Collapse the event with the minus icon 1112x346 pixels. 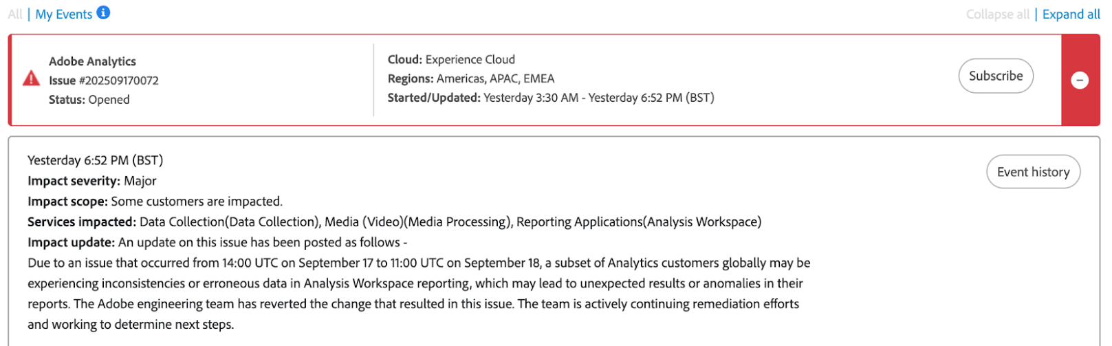[1080, 80]
